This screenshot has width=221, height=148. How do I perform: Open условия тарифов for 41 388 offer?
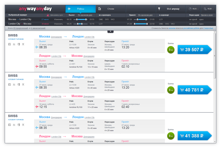click(x=16, y=120)
